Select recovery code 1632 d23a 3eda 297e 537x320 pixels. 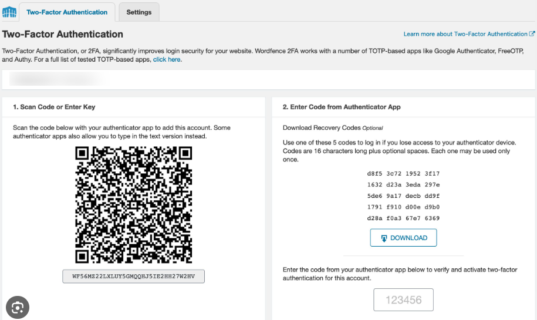tap(403, 185)
